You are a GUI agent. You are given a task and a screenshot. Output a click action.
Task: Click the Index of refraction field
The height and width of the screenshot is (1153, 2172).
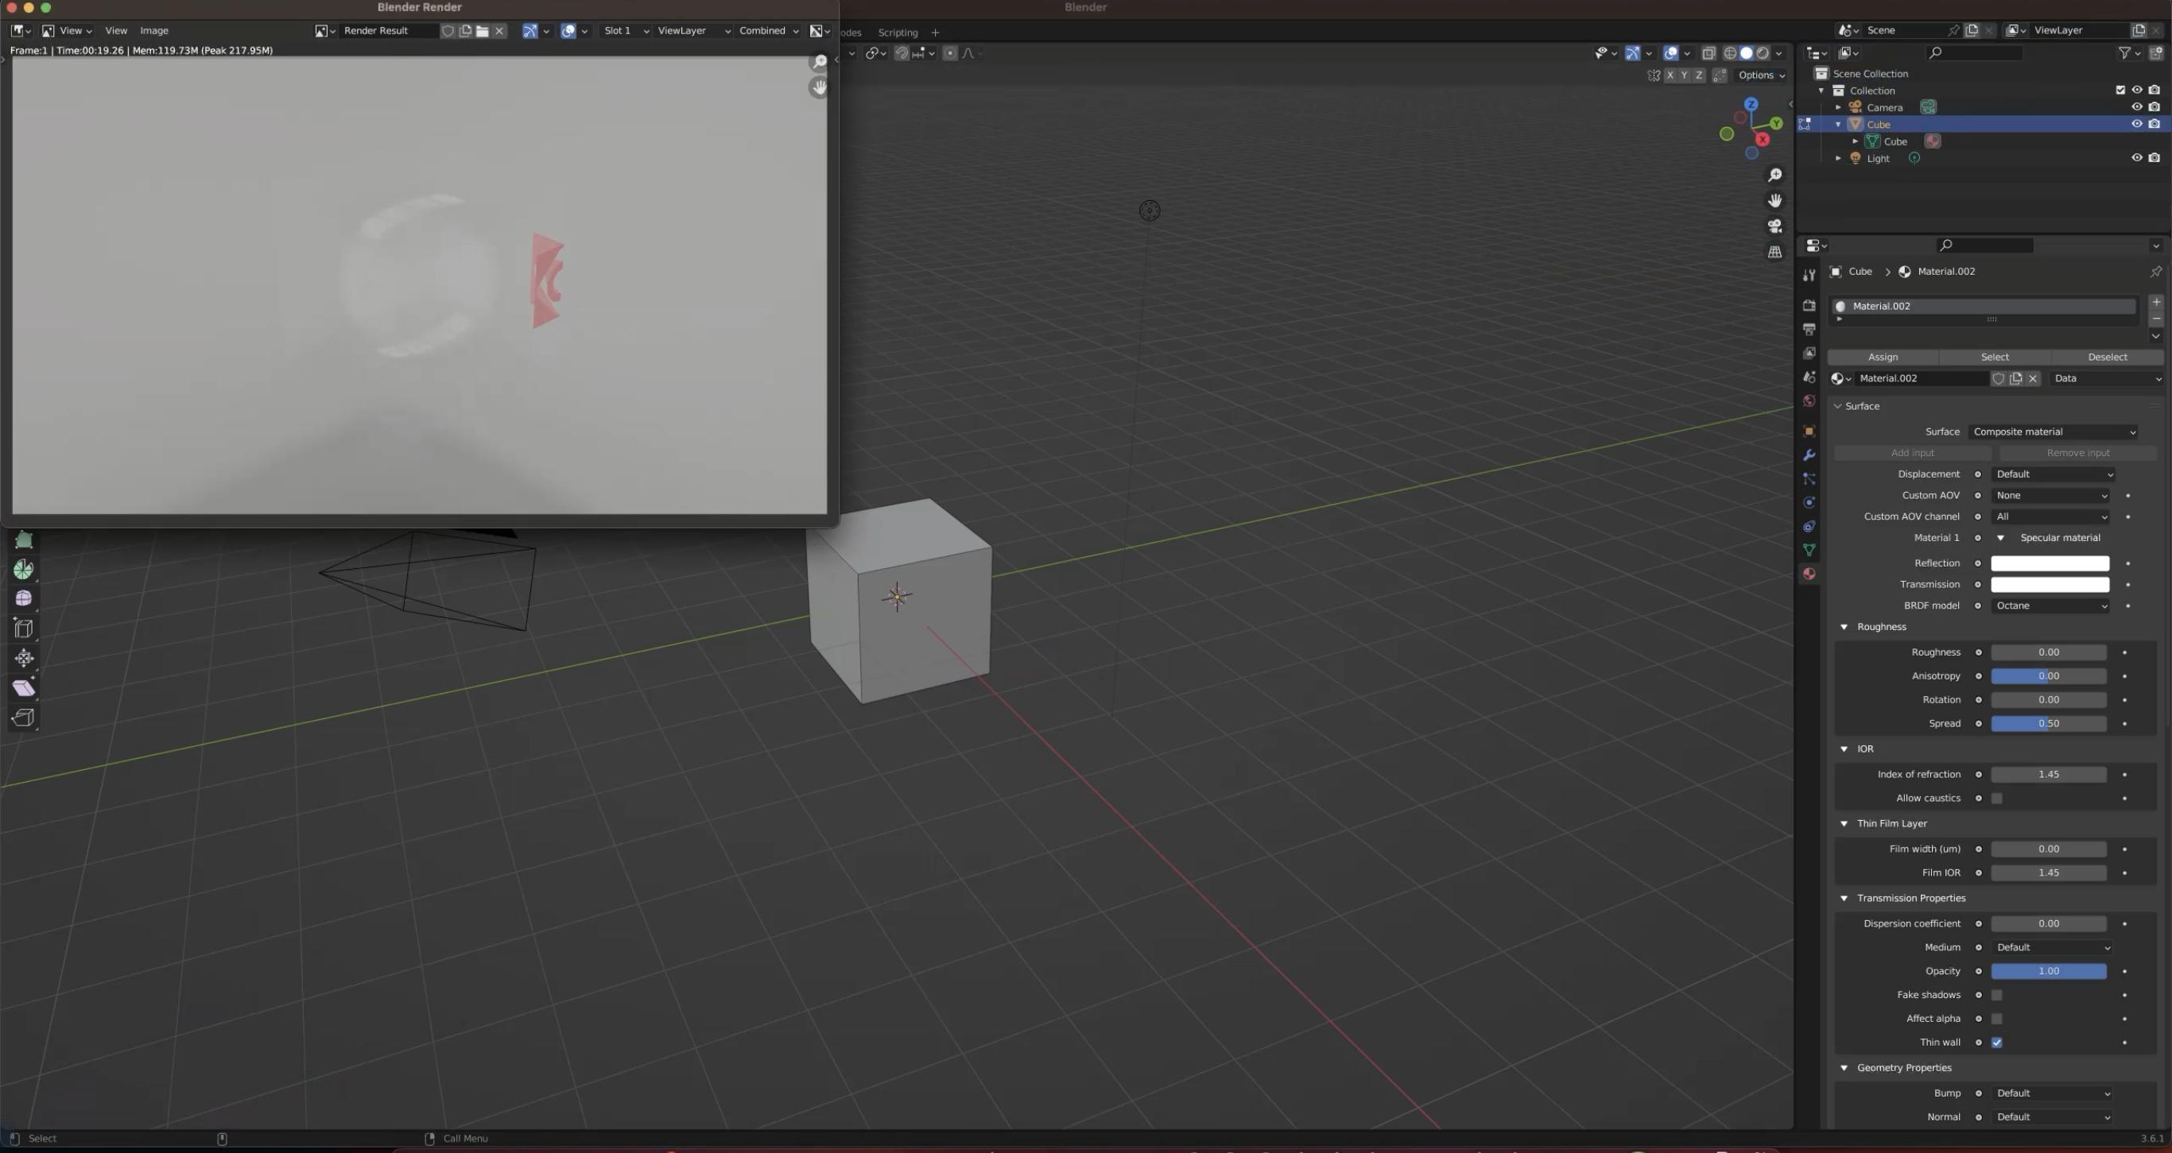point(2048,775)
